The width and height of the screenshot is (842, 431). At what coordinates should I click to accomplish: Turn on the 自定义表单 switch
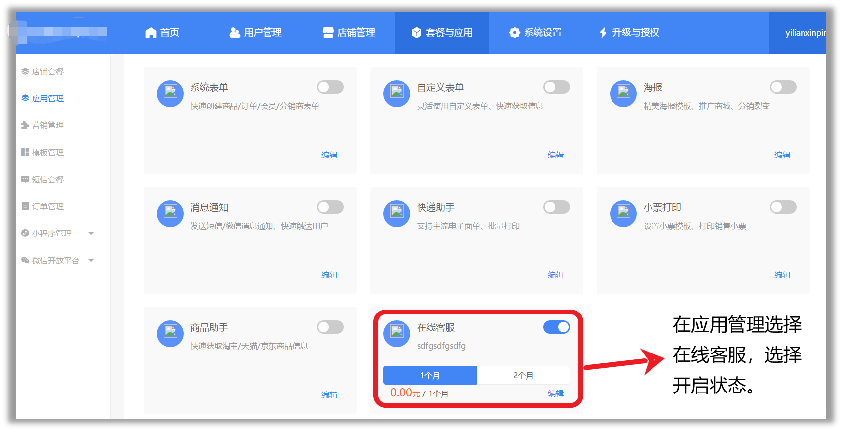coord(557,87)
